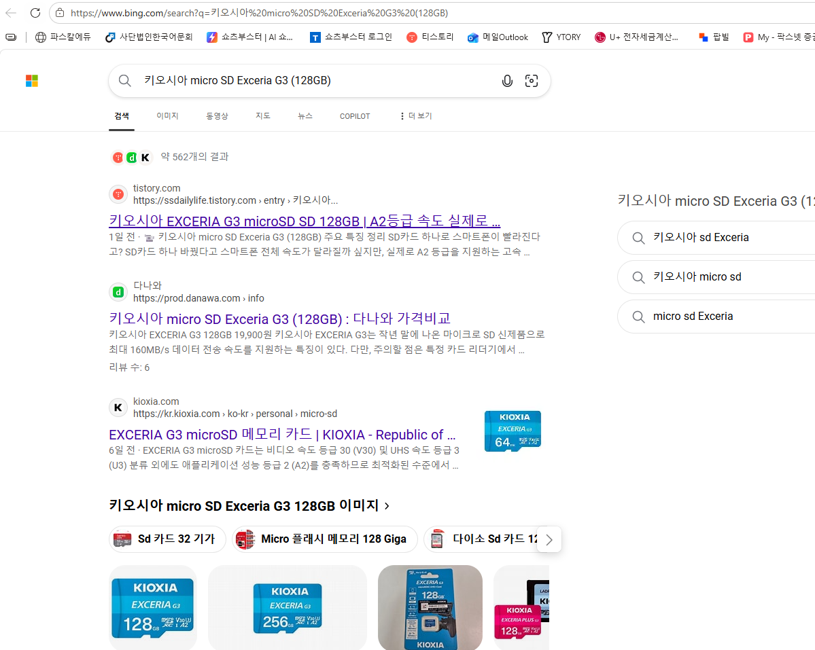
Task: Open YTORY bookmark
Action: pos(561,37)
